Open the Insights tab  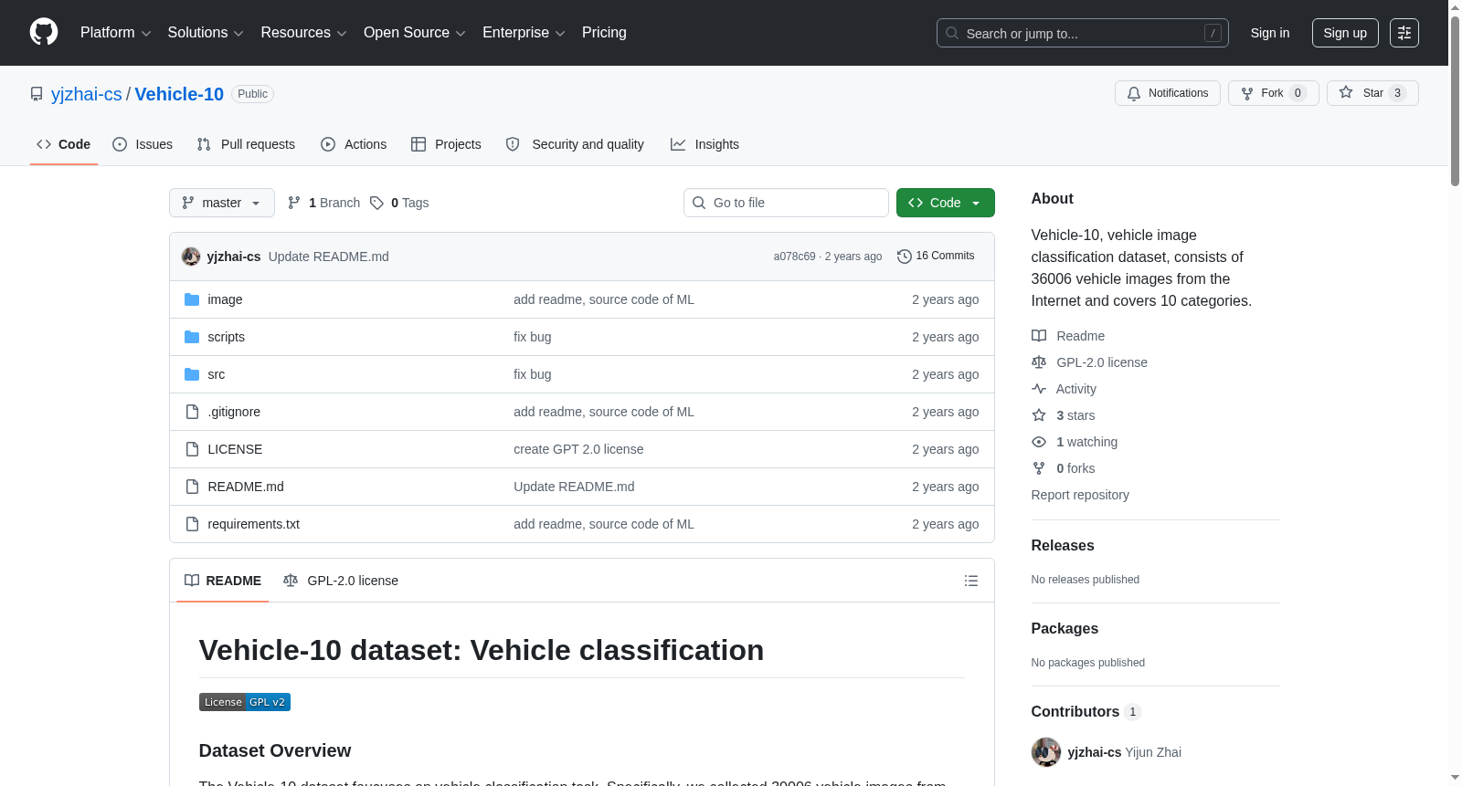[705, 144]
